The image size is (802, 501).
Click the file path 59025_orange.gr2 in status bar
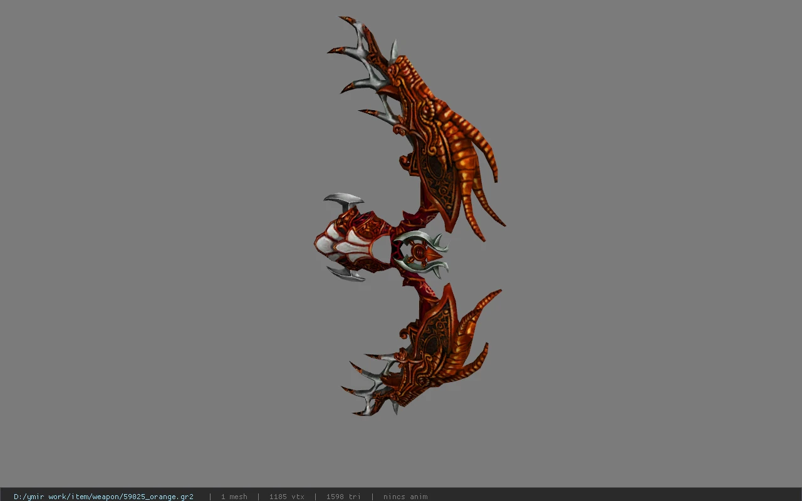[103, 497]
